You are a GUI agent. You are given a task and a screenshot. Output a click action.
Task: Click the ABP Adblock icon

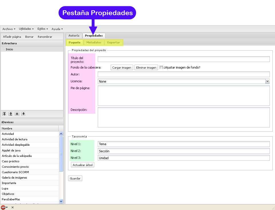coord(3,207)
